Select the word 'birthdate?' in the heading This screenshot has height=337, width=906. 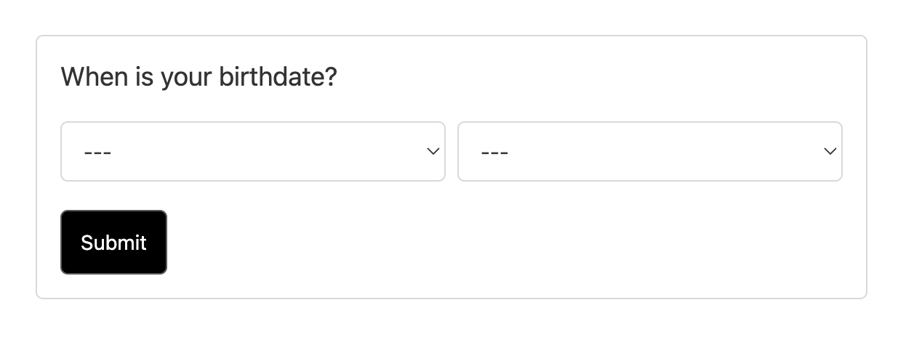[278, 76]
